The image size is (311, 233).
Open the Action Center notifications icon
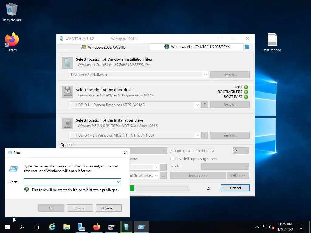301,227
